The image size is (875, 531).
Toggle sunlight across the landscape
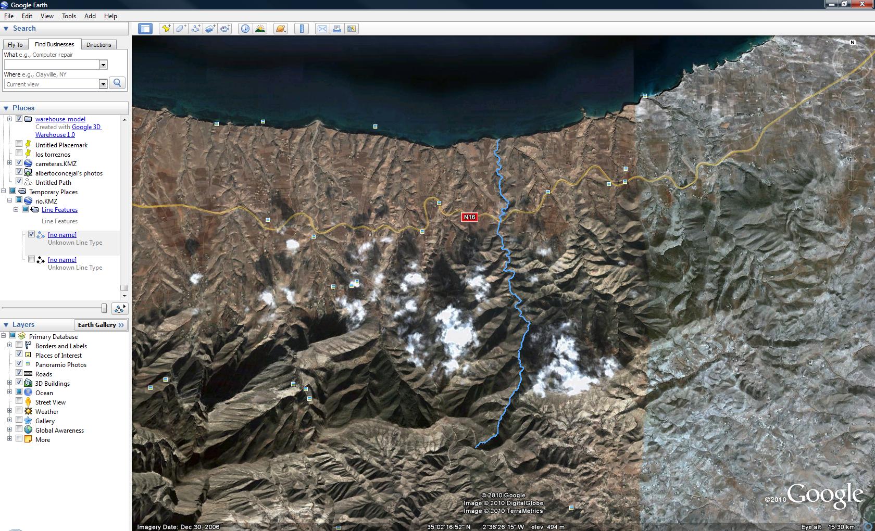pyautogui.click(x=260, y=29)
